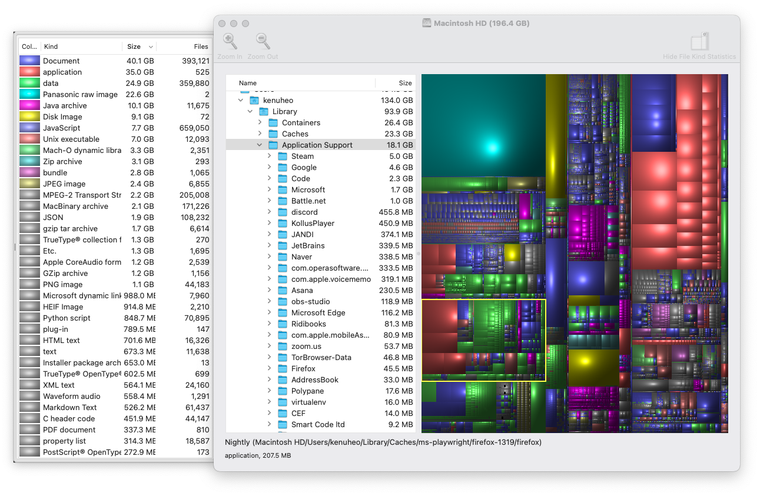Select the JPEG image kind row
The image size is (760, 496).
(x=115, y=184)
